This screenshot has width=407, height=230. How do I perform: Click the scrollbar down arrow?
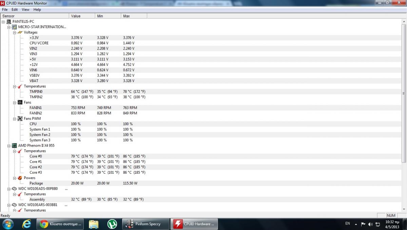click(404, 209)
